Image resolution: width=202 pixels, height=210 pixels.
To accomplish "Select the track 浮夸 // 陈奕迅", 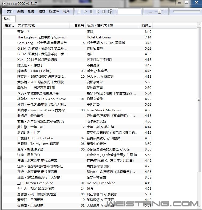I will tap(78, 71).
